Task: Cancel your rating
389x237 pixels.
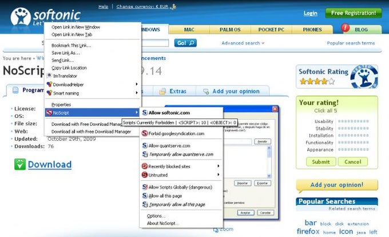Action: (353, 162)
